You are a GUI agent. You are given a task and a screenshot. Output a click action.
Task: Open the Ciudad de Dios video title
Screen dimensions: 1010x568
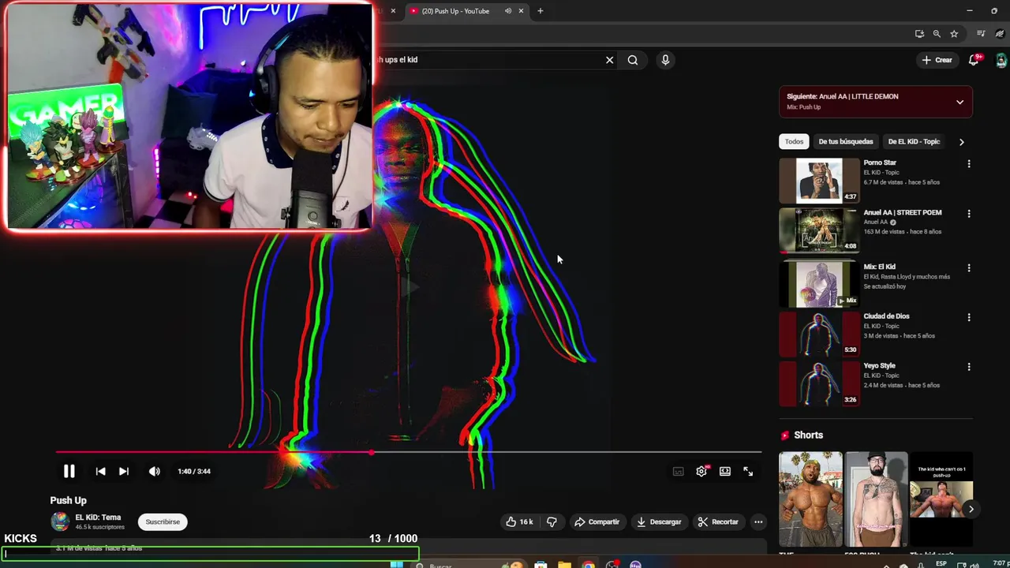click(x=886, y=316)
